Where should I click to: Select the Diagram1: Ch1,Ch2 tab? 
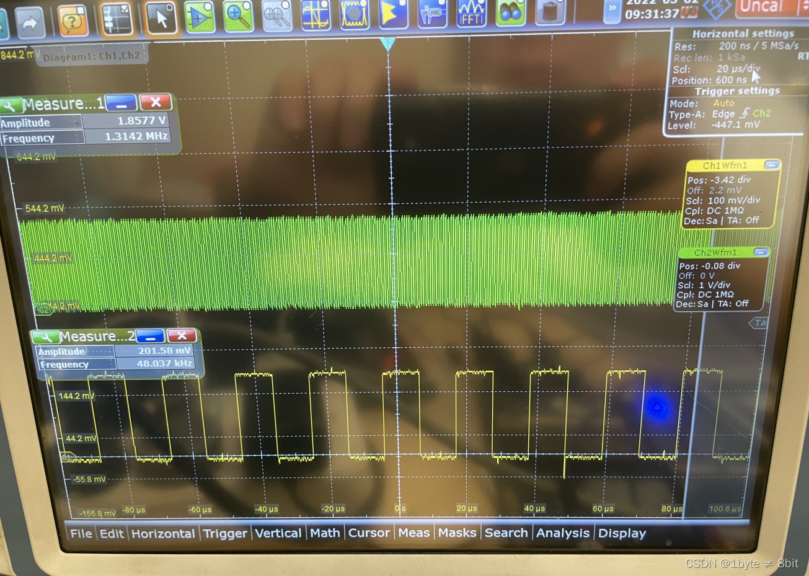pos(91,56)
